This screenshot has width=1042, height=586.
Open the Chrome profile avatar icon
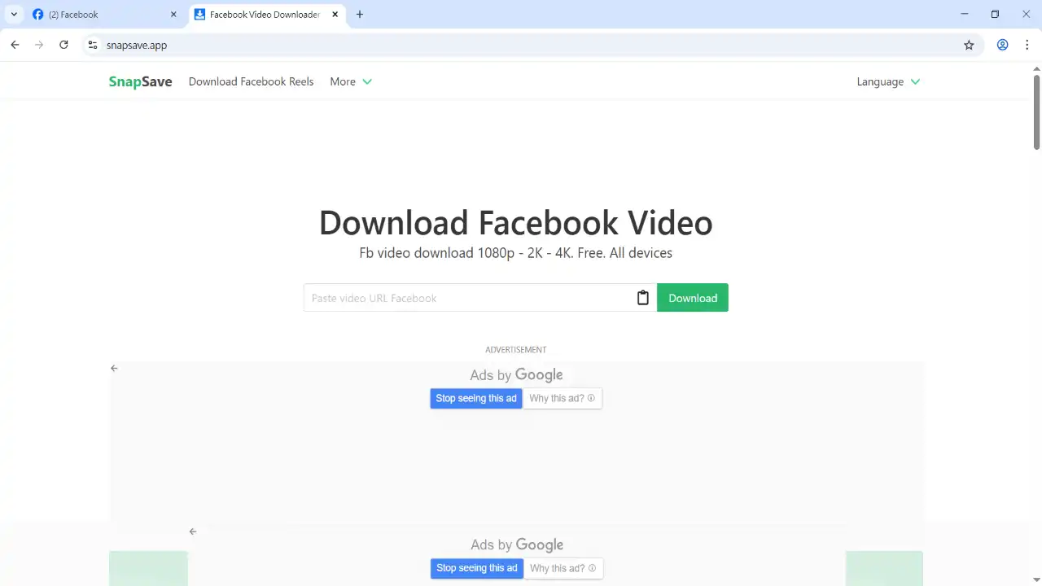tap(1003, 46)
